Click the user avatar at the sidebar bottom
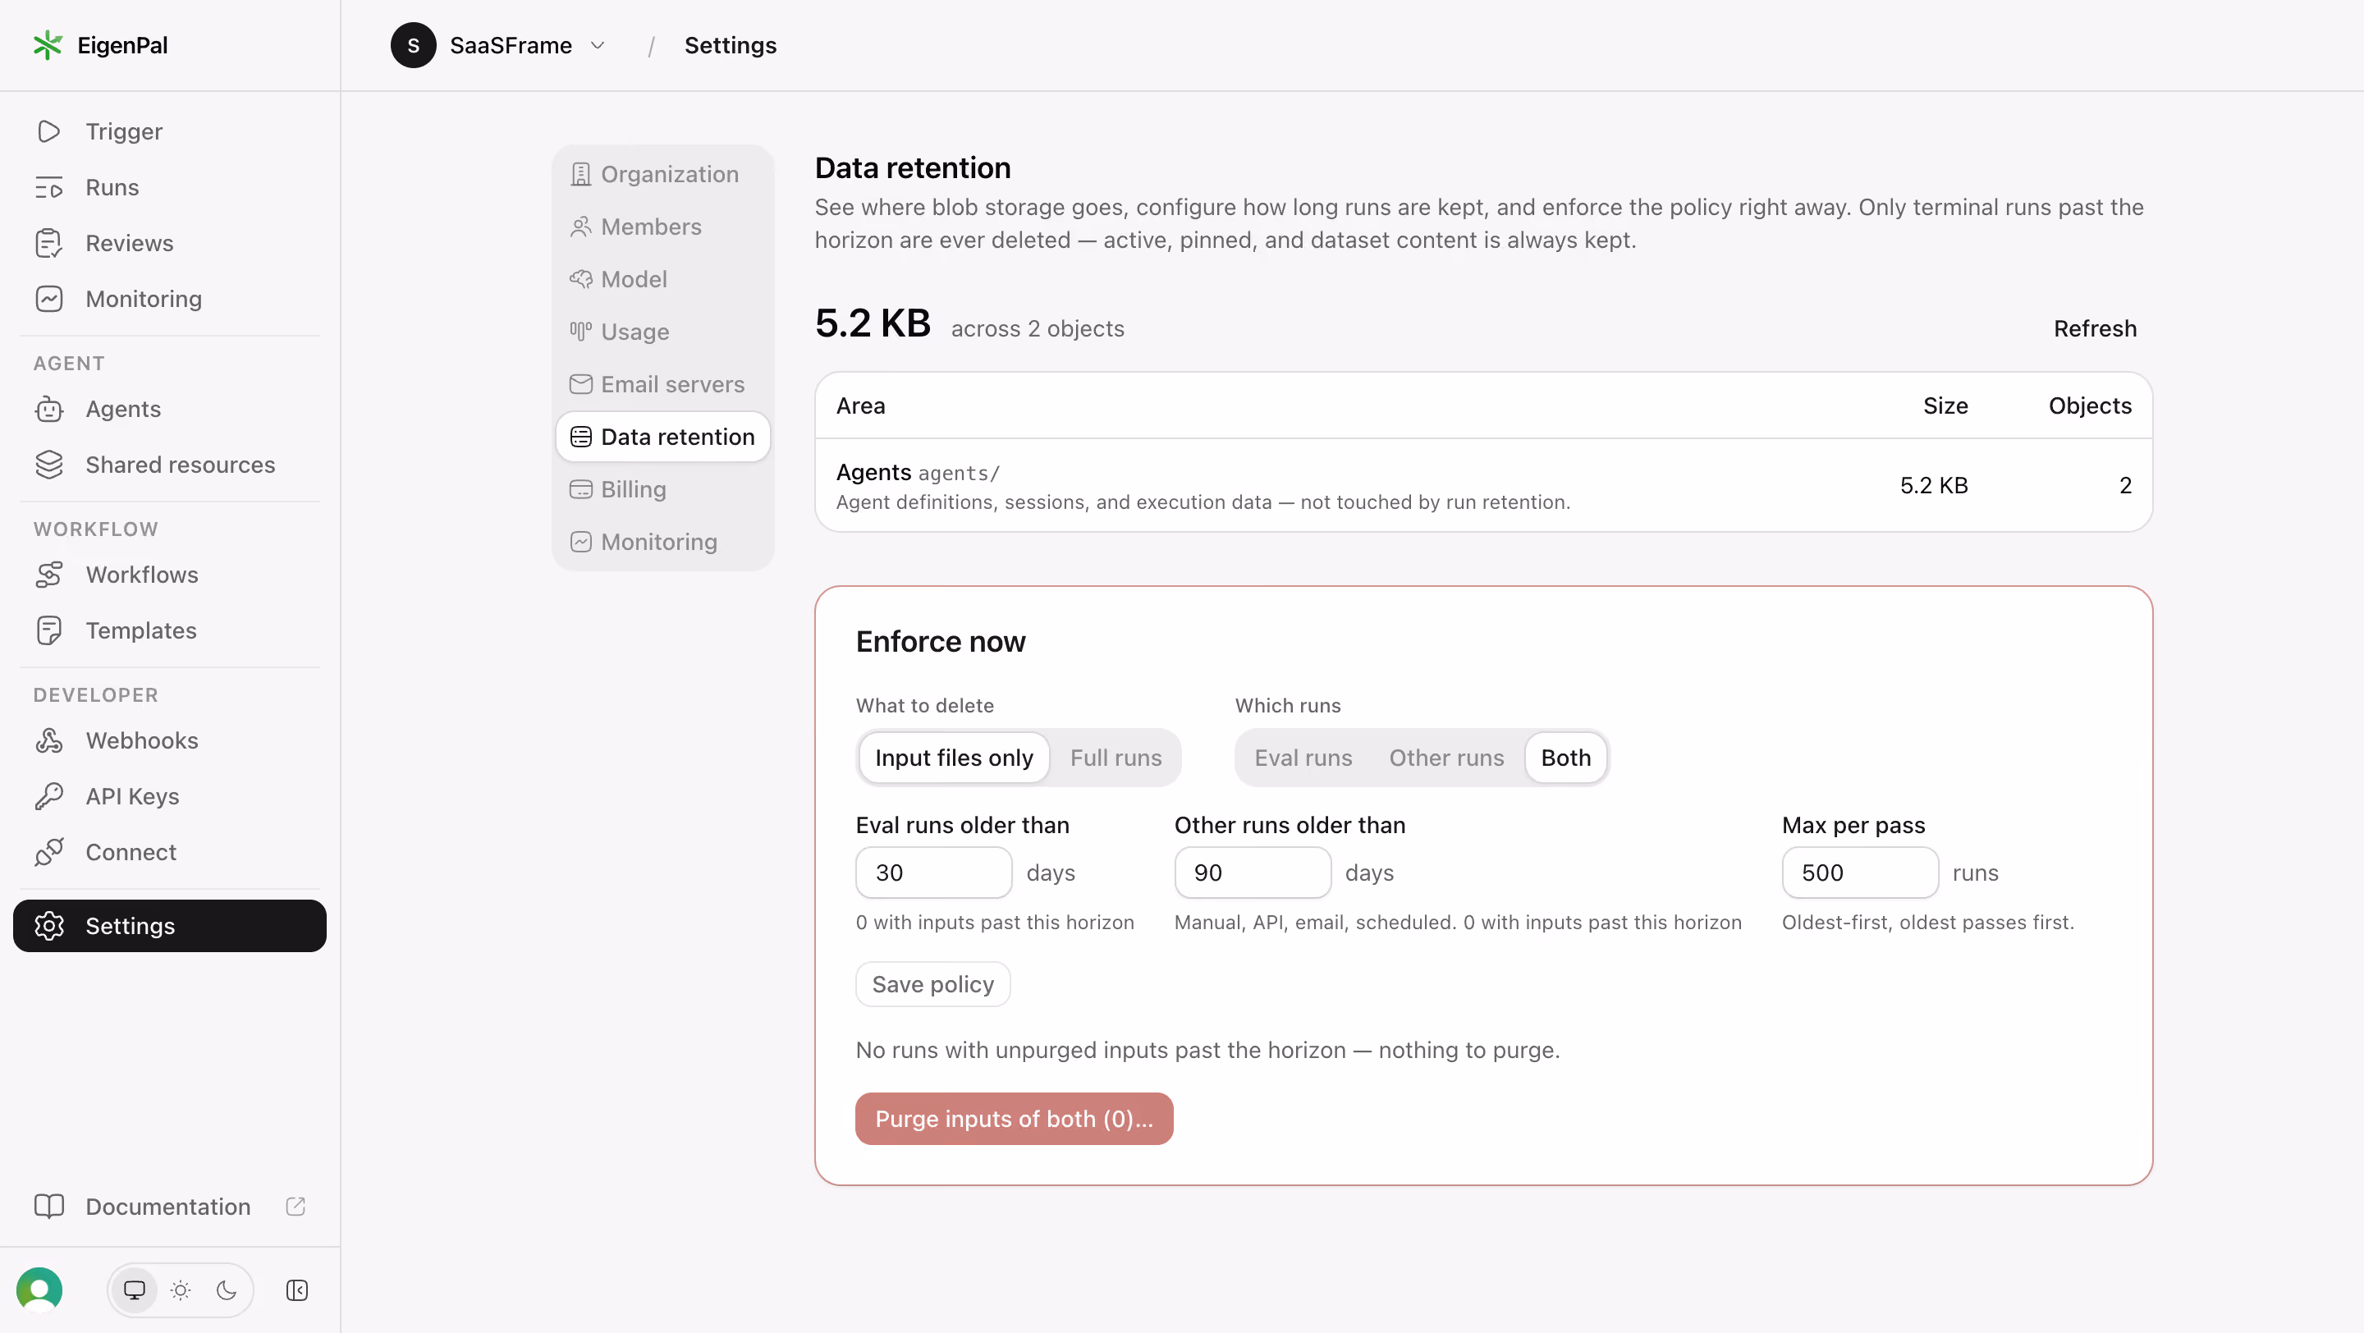The image size is (2364, 1333). coord(39,1289)
